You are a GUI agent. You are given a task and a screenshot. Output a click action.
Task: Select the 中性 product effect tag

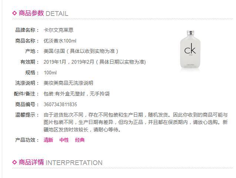[x=64, y=140]
